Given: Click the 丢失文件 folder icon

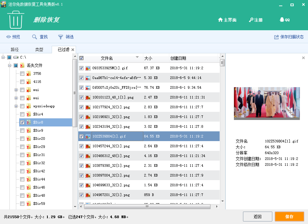Looking at the screenshot, I should coord(22,65).
